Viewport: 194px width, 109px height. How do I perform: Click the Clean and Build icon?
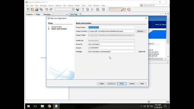(x=88, y=9)
